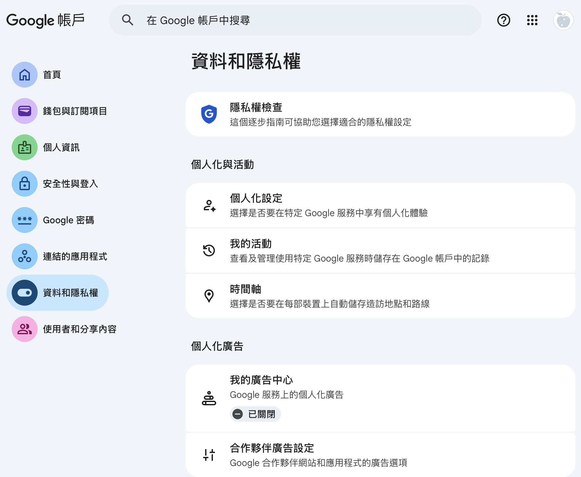Click the 個人化設定 person sparkle icon
The width and height of the screenshot is (581, 477).
click(209, 206)
